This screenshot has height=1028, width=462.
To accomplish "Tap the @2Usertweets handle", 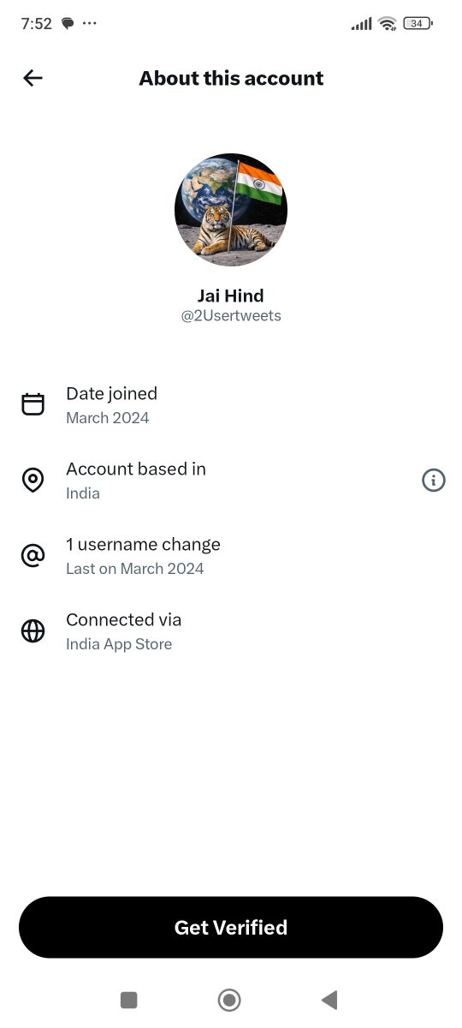I will 231,316.
